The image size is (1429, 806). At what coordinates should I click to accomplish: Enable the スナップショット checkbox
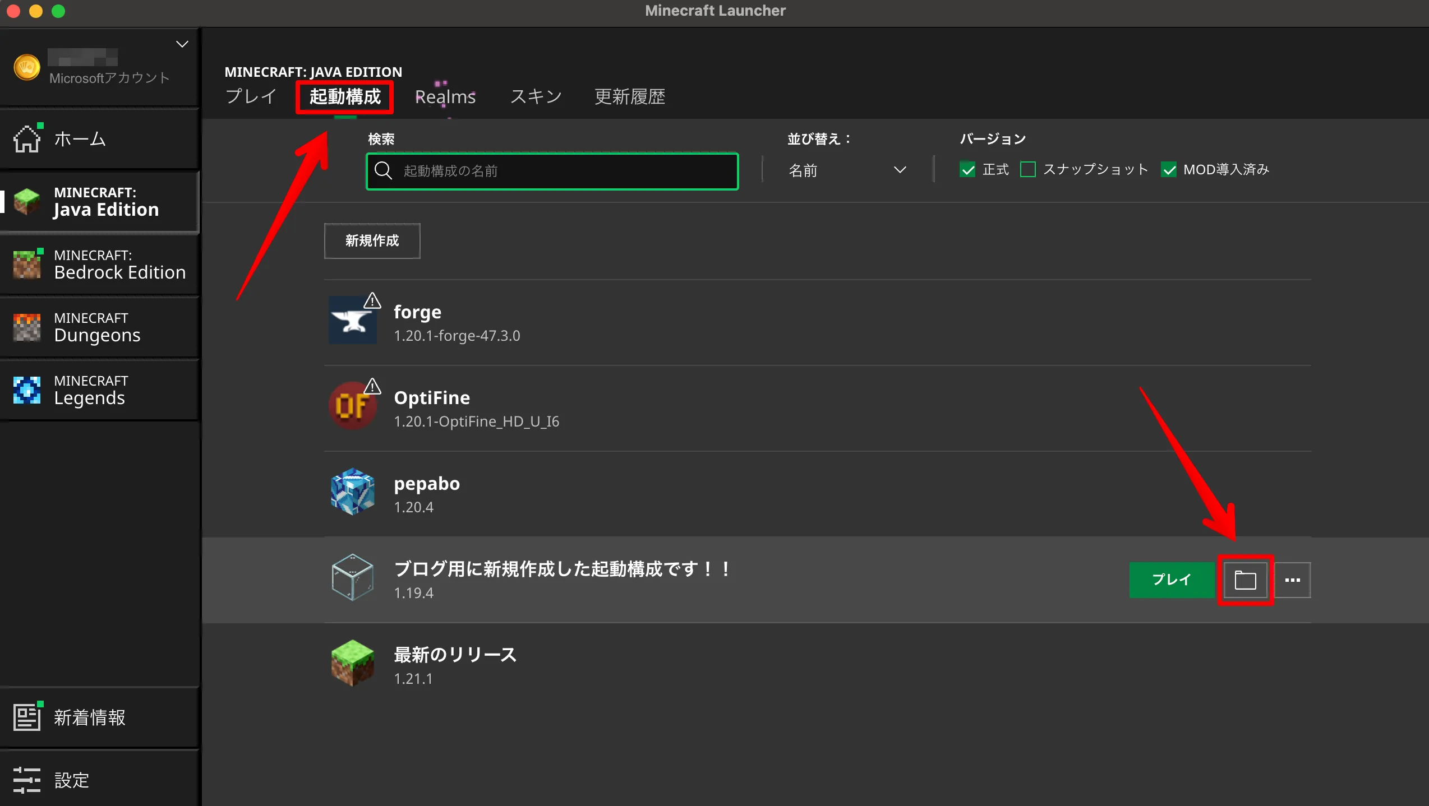point(1028,170)
